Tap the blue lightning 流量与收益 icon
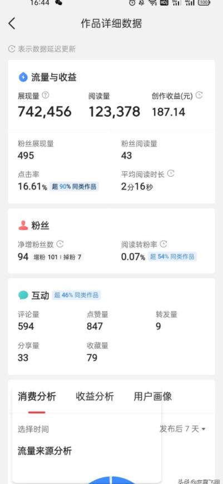 point(23,77)
